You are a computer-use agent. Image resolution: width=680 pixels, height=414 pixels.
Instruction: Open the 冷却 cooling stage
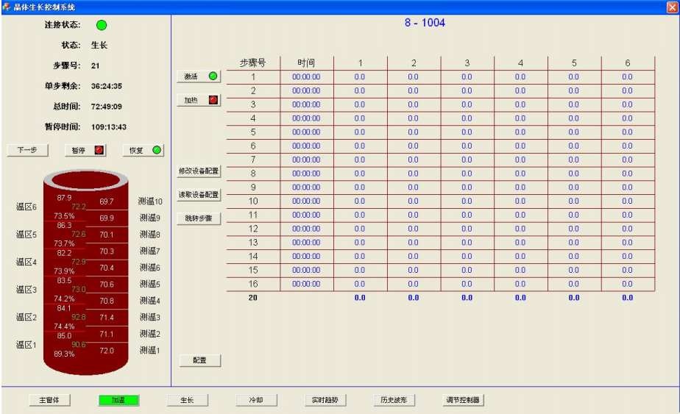click(x=256, y=400)
